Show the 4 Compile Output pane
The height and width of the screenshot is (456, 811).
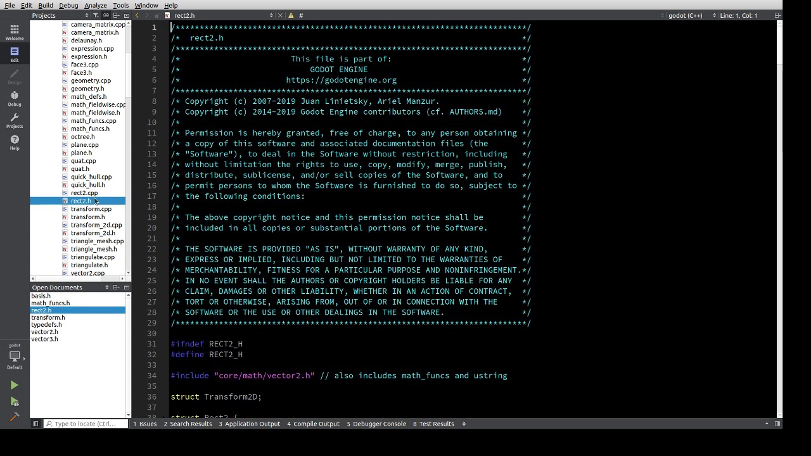click(x=313, y=424)
